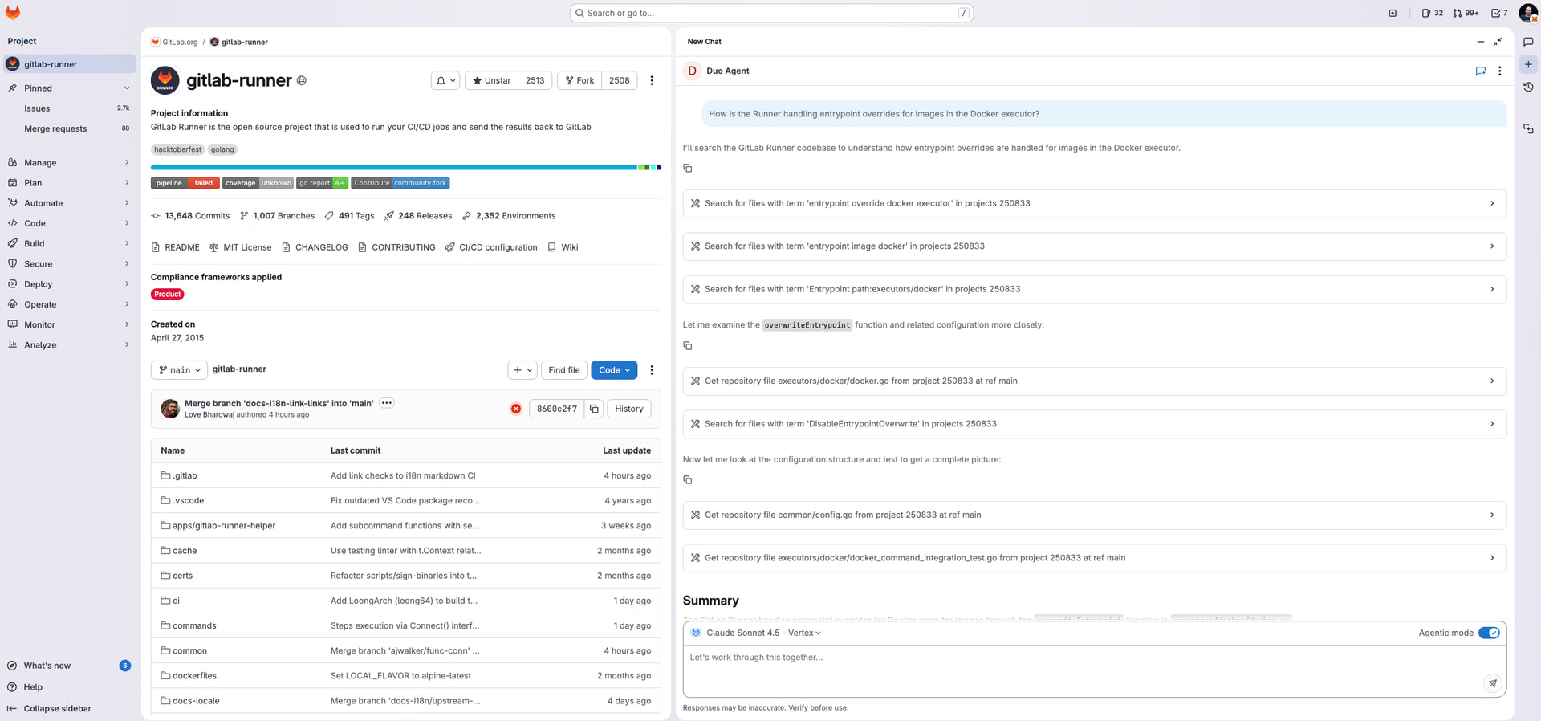Open merge requests counter showing 99+
This screenshot has width=1541, height=721.
[1466, 13]
